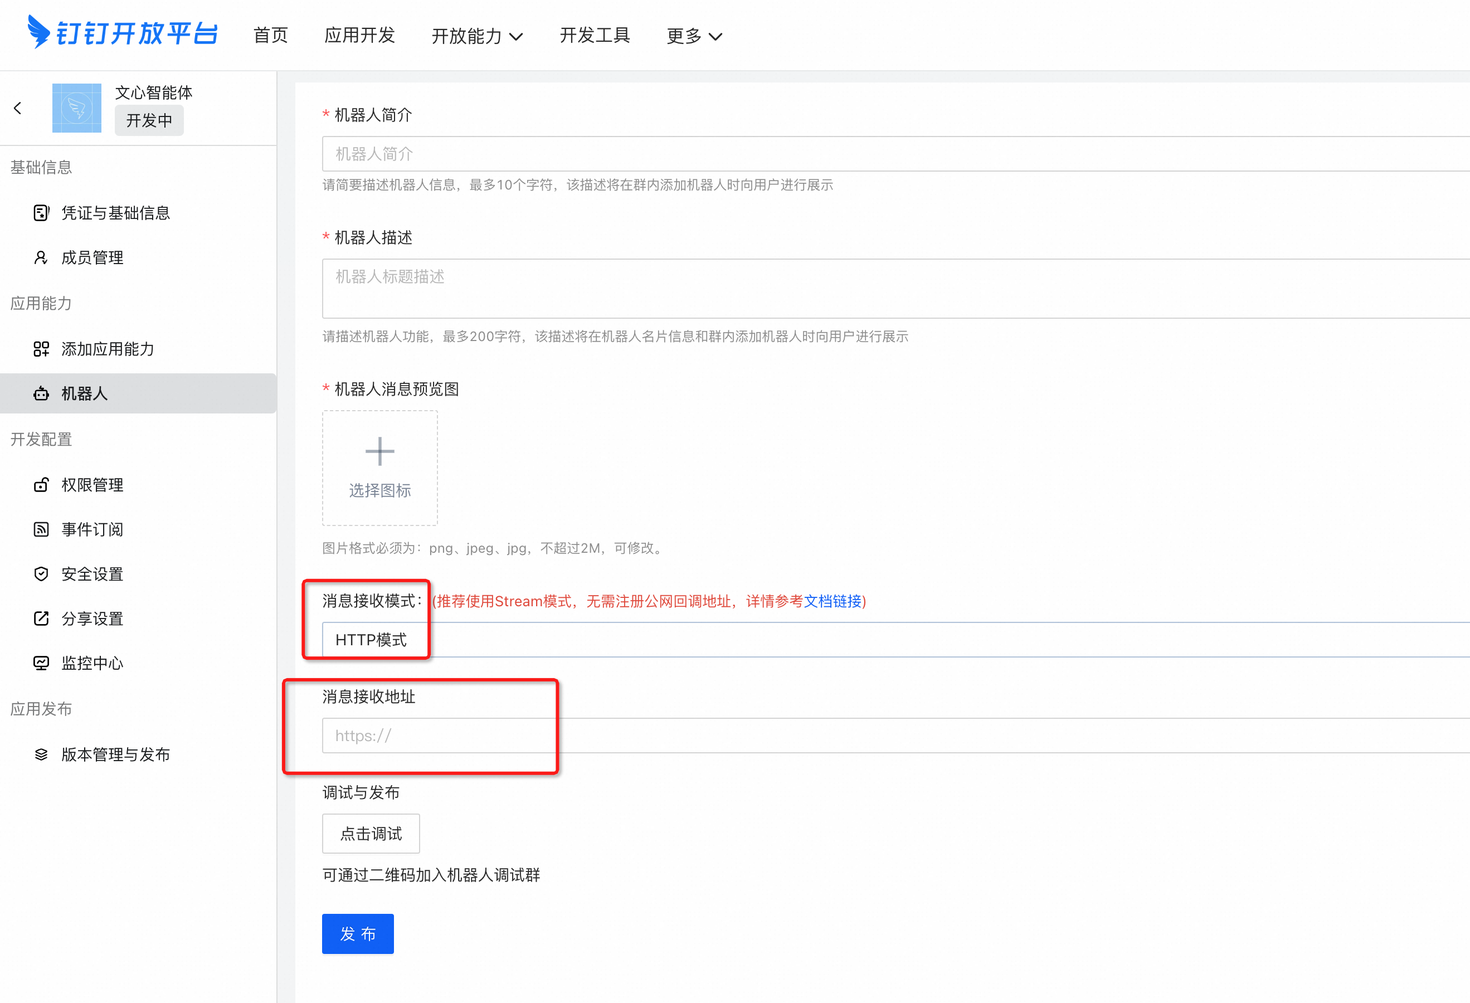Image resolution: width=1470 pixels, height=1003 pixels.
Task: Select the 机器人 robot icon in the sidebar
Action: (x=41, y=393)
